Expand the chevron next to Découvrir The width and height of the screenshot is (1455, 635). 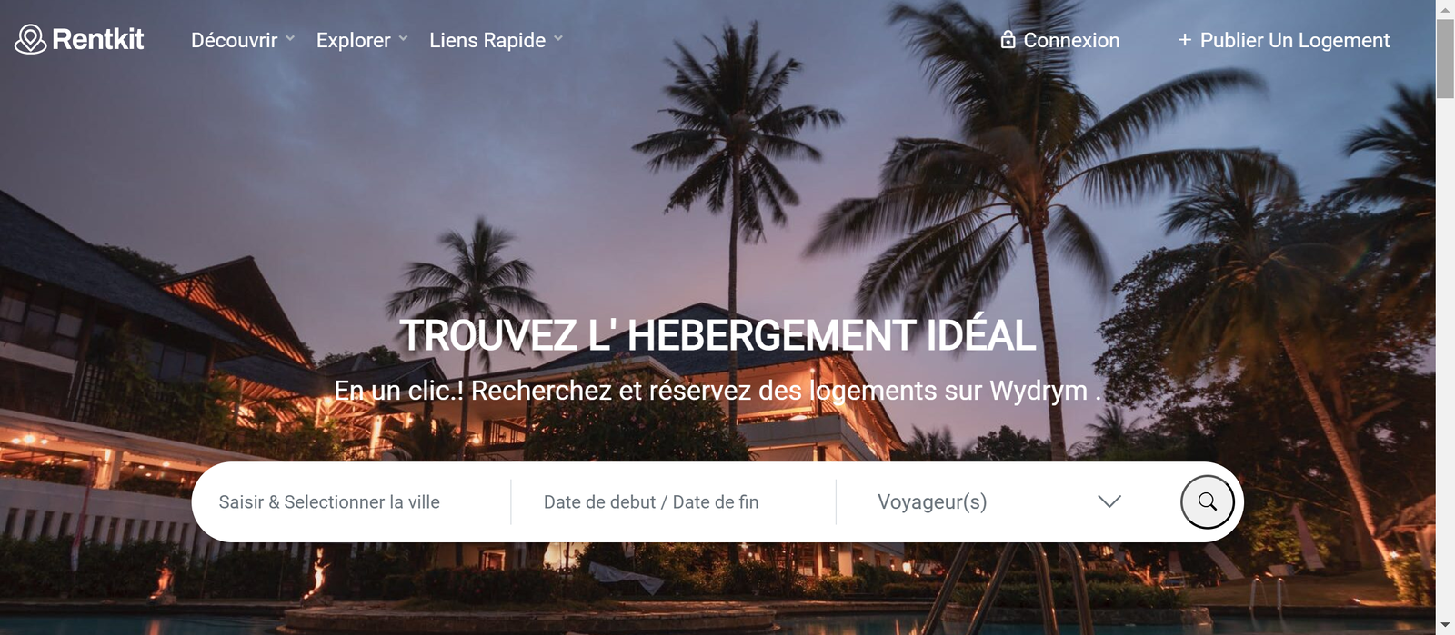tap(290, 39)
